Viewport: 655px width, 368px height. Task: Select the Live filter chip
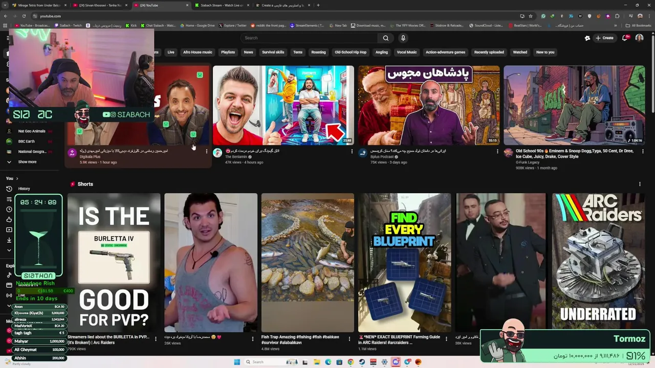point(171,52)
